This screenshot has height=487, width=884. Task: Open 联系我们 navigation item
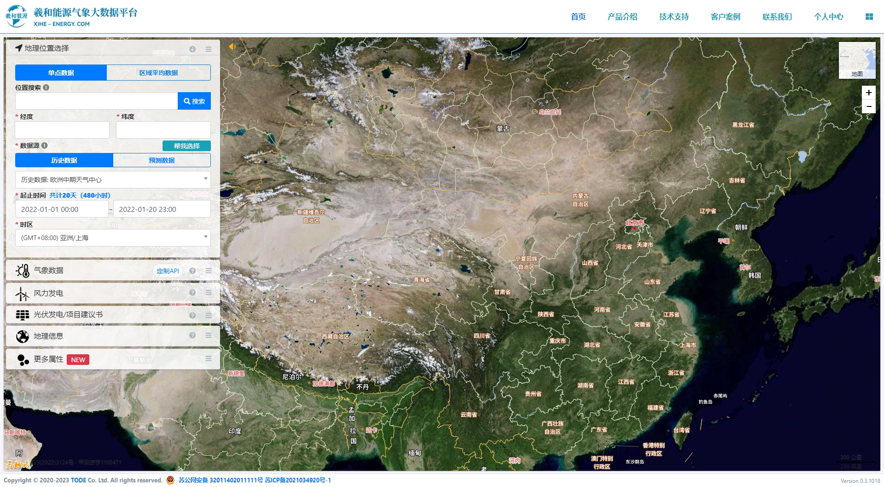point(777,17)
